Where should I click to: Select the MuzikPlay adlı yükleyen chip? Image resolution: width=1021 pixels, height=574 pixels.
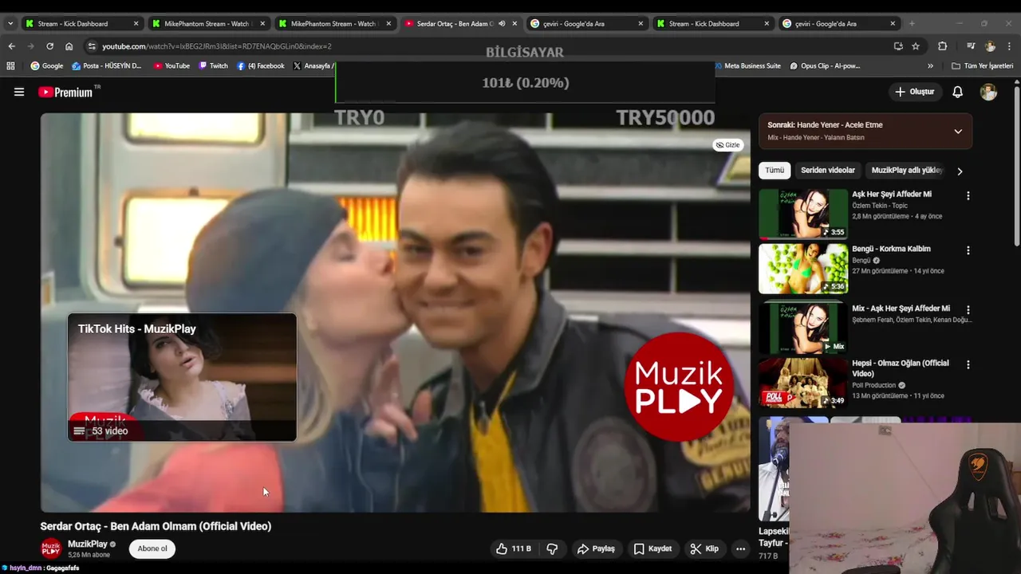(x=907, y=170)
